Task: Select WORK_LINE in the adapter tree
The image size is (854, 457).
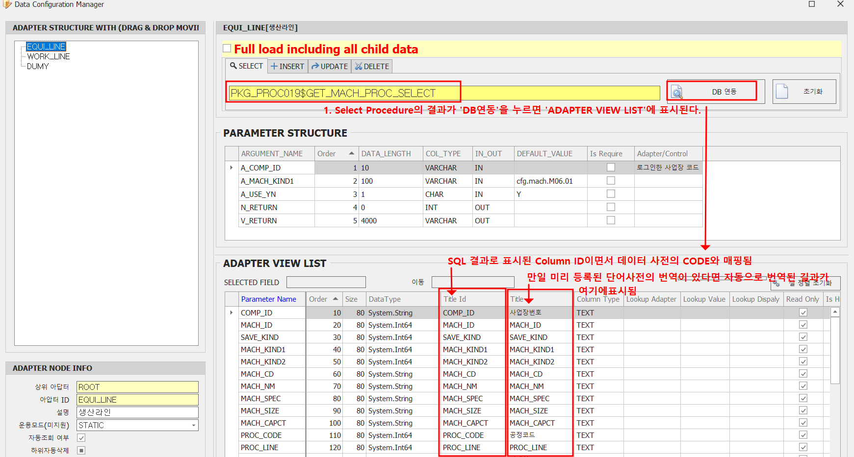Action: (49, 56)
